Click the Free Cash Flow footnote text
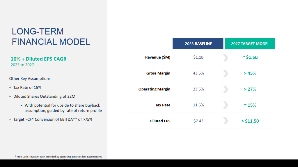The height and width of the screenshot is (167, 298). (58, 157)
